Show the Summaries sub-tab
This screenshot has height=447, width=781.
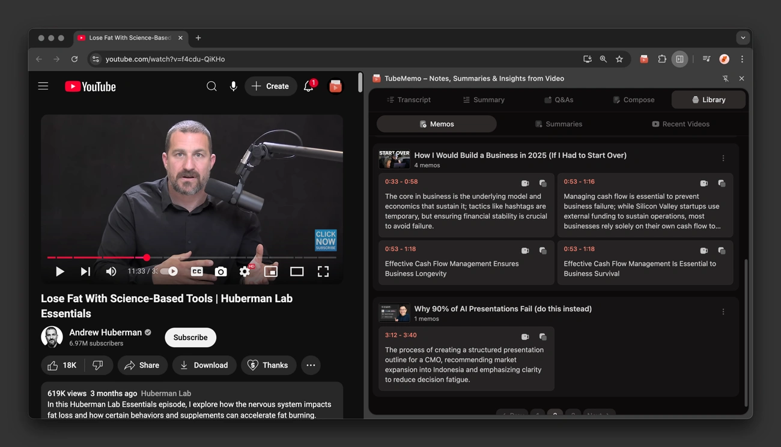(559, 124)
